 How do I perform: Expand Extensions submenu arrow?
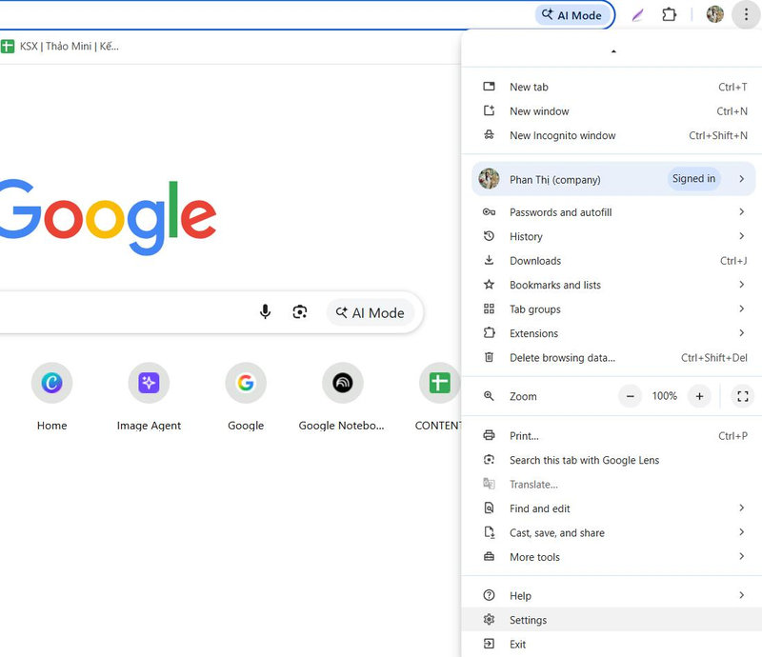742,333
